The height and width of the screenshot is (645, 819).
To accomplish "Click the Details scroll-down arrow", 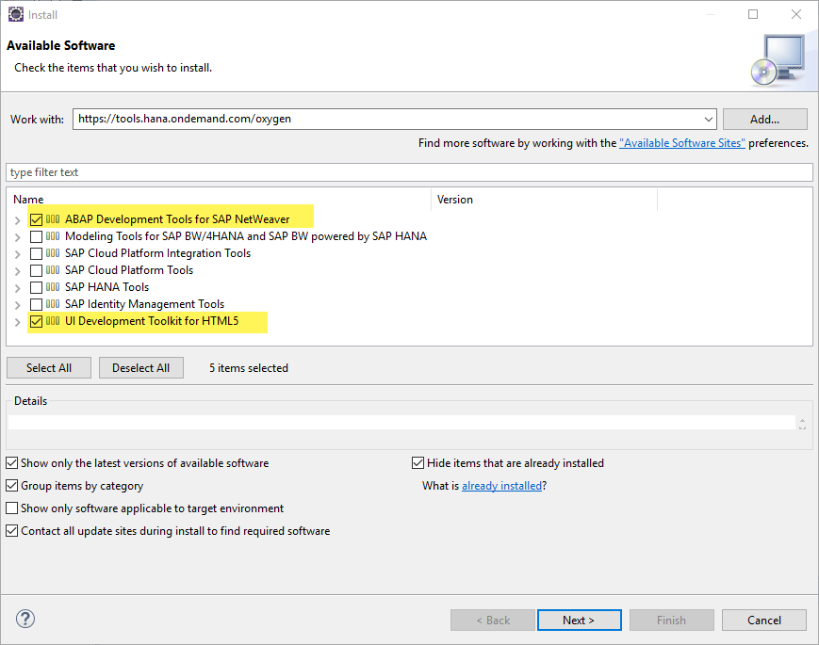I will (x=802, y=427).
